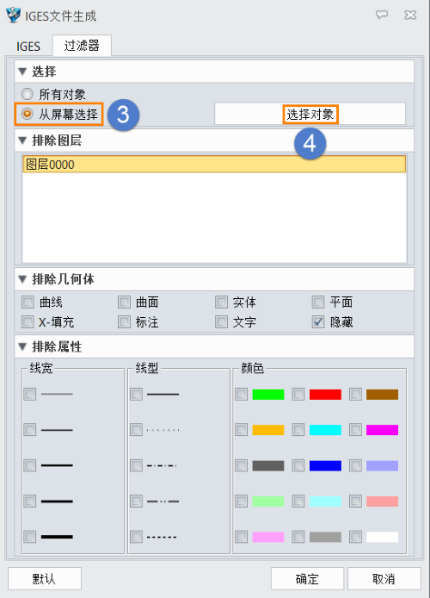Collapse the 排除属性 section
The image size is (430, 598).
pyautogui.click(x=22, y=346)
